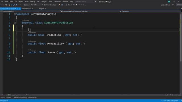Click Add to Source Control

pyautogui.click(x=170, y=101)
